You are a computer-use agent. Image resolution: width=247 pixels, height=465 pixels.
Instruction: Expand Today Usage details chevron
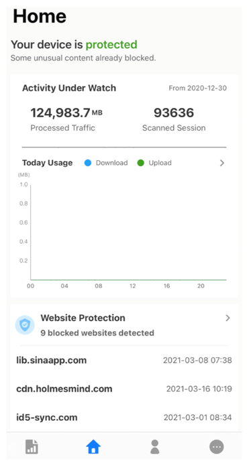click(x=221, y=163)
